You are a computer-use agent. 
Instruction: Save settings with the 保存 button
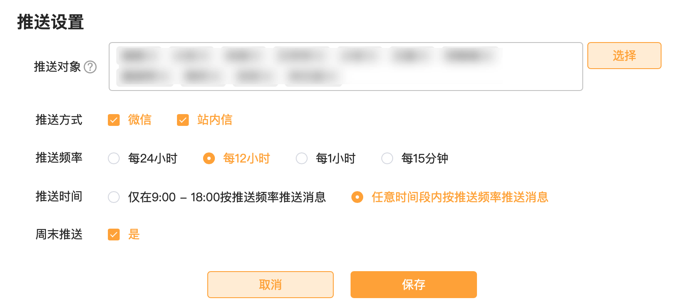(x=413, y=285)
